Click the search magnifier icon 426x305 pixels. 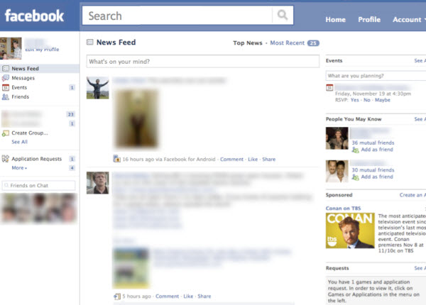pyautogui.click(x=283, y=15)
